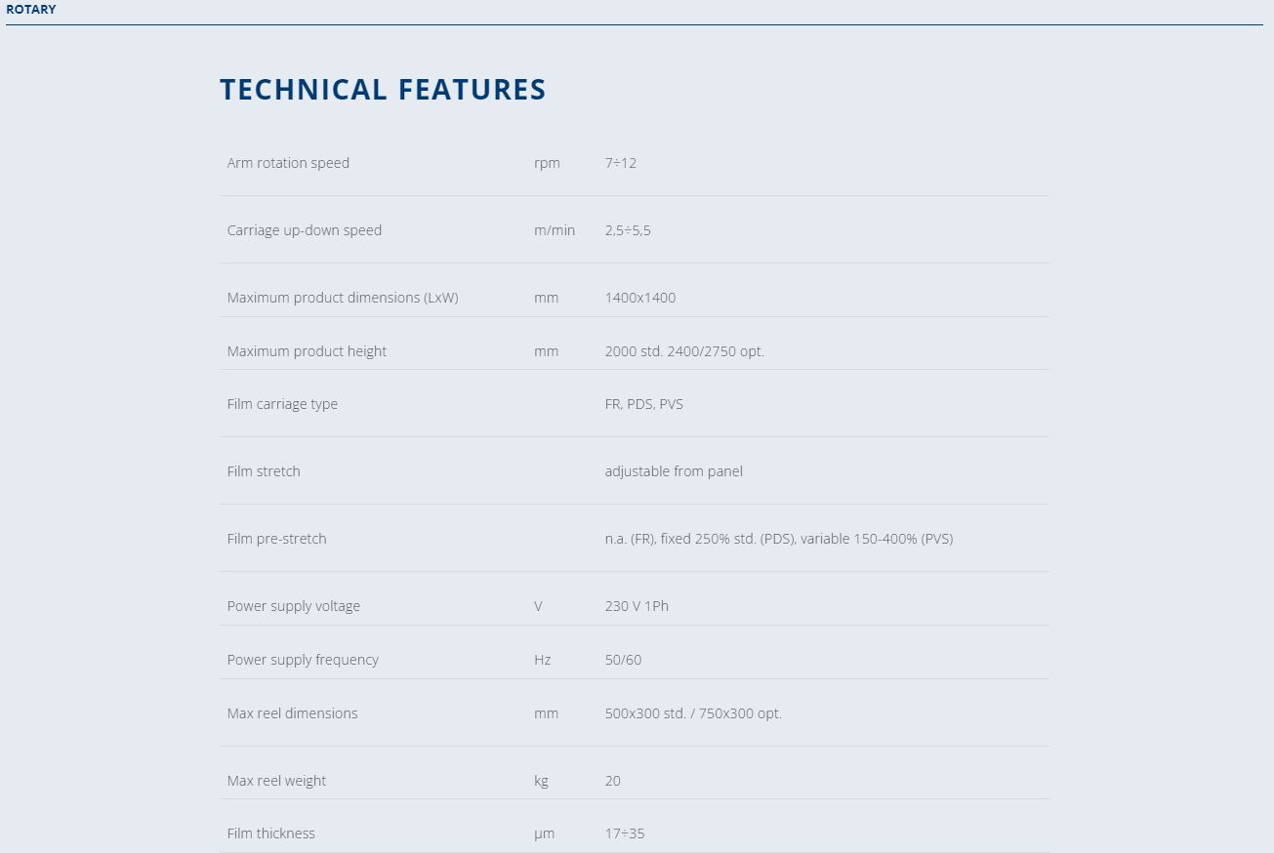Screen dimensions: 1274x853
Task: Click the Max reel weight label
Action: pos(276,781)
